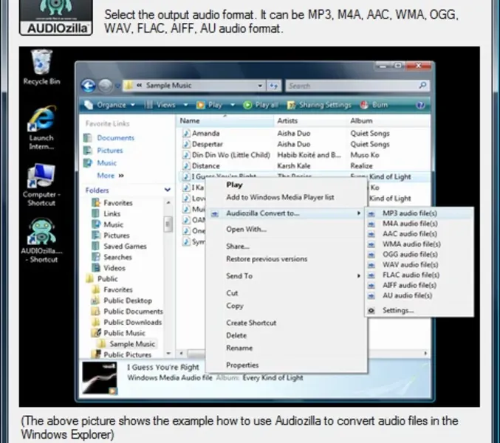
Task: Open the Play button dropdown arrow
Action: [x=233, y=105]
